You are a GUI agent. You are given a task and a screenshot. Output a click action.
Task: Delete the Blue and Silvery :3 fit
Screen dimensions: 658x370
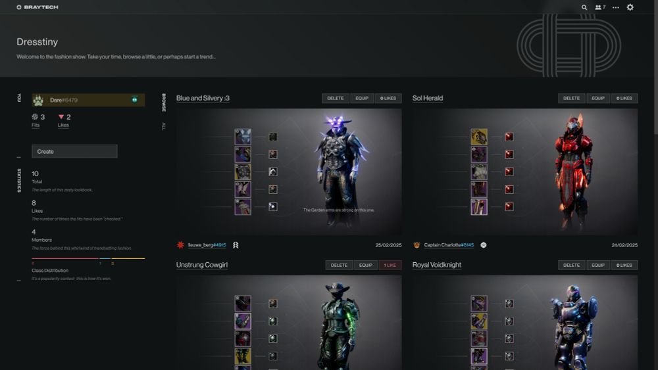(x=336, y=98)
